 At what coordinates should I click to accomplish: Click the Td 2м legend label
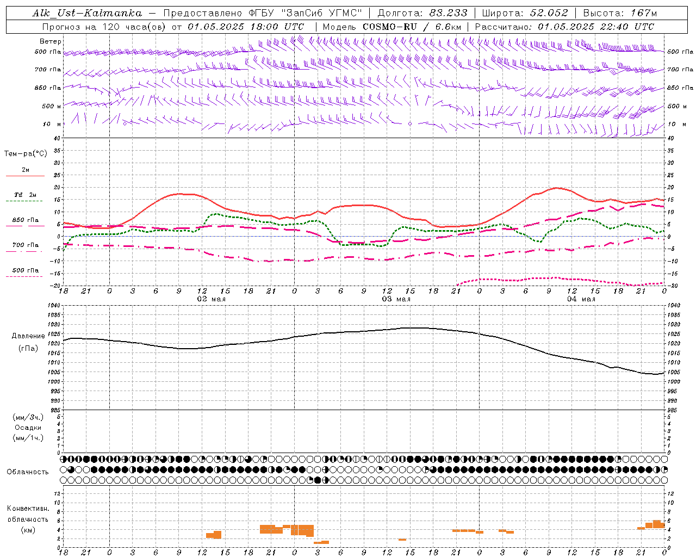tap(25, 195)
